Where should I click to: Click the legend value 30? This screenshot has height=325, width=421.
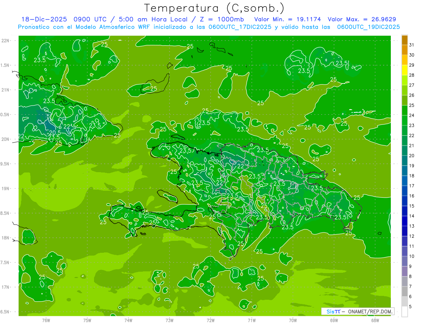[x=412, y=55]
